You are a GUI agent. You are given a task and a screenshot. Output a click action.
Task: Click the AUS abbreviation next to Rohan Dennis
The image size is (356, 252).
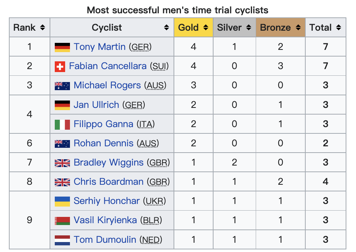point(148,143)
